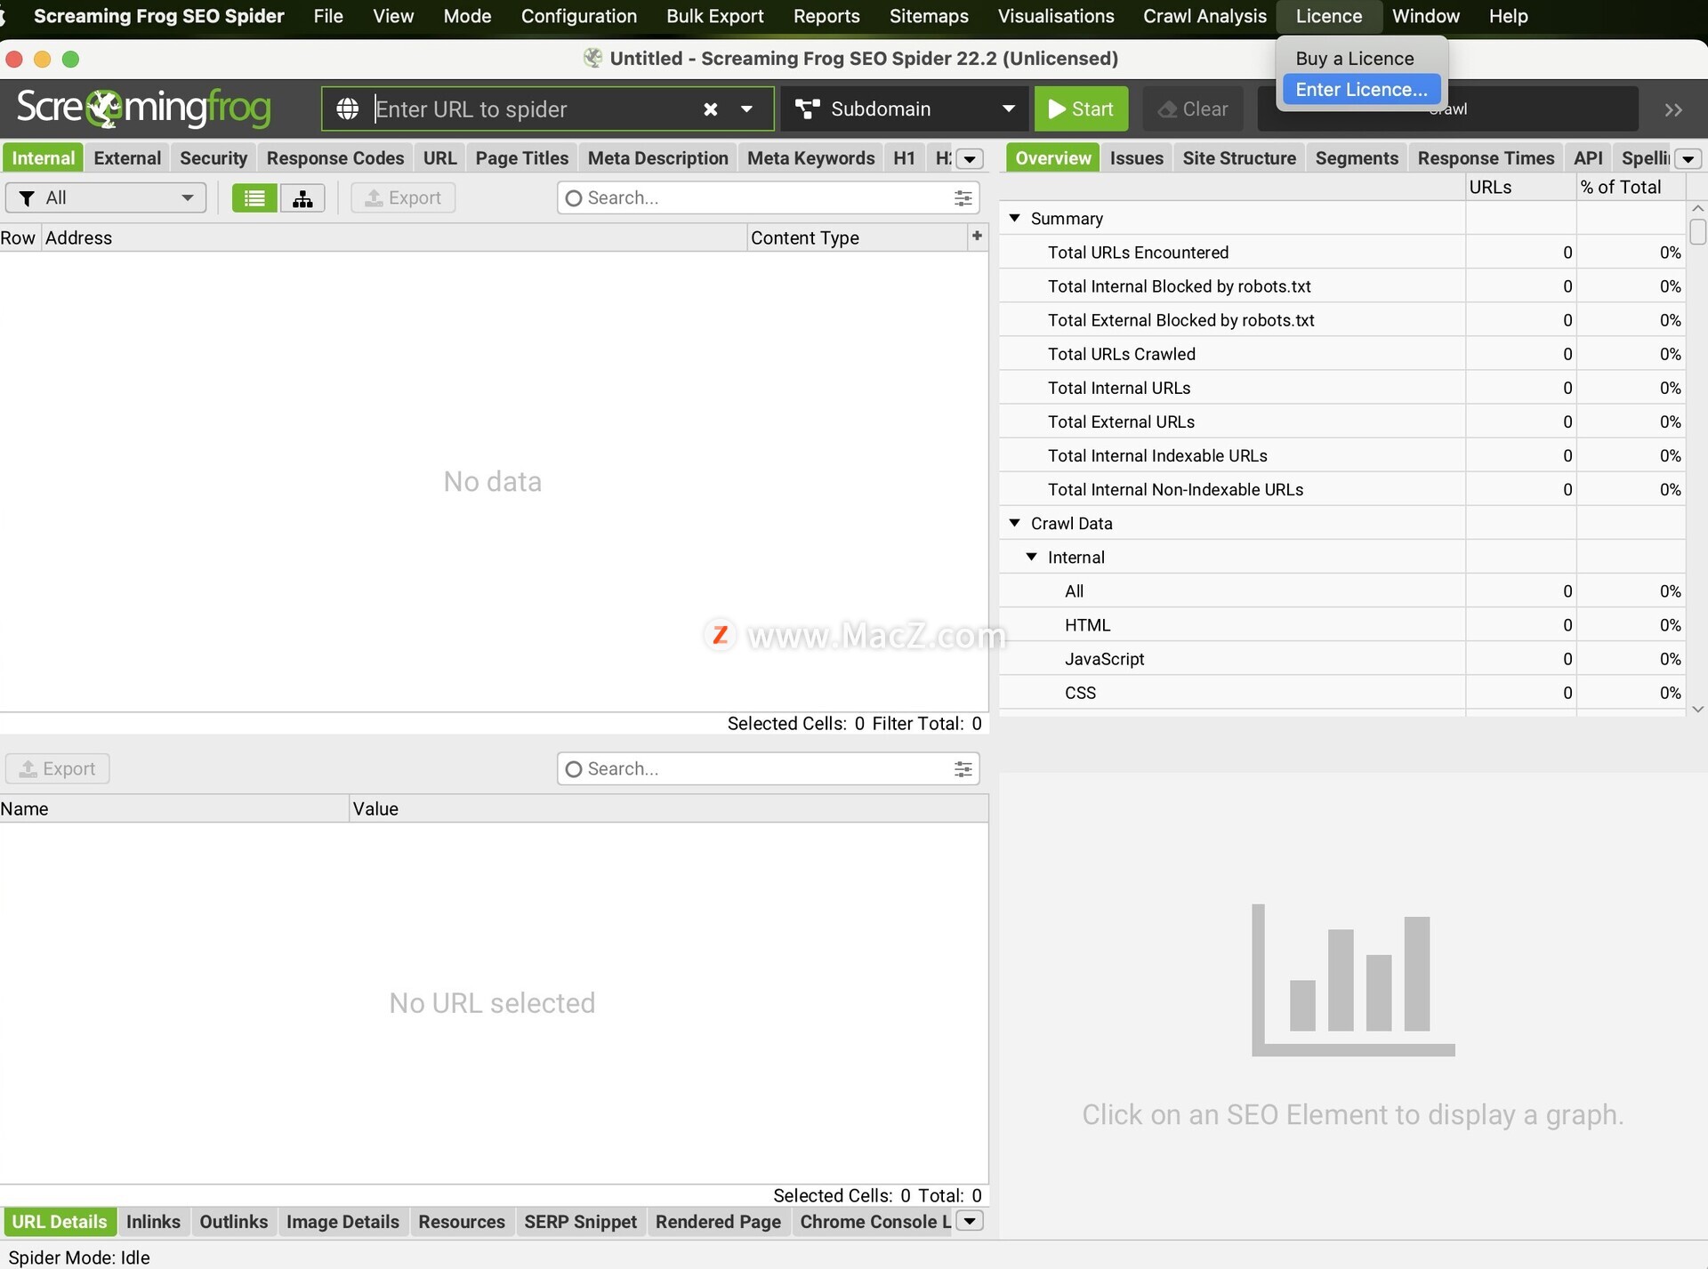Open the All filter dropdown
The image size is (1708, 1269).
pyautogui.click(x=106, y=197)
